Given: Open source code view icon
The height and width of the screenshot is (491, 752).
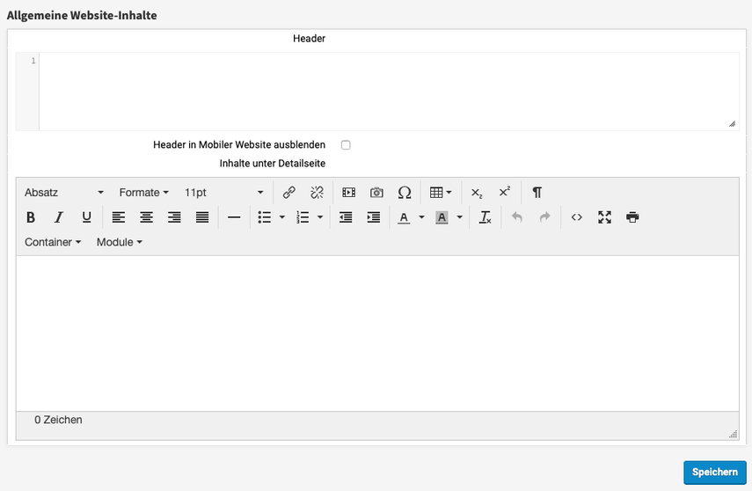Looking at the screenshot, I should (576, 217).
